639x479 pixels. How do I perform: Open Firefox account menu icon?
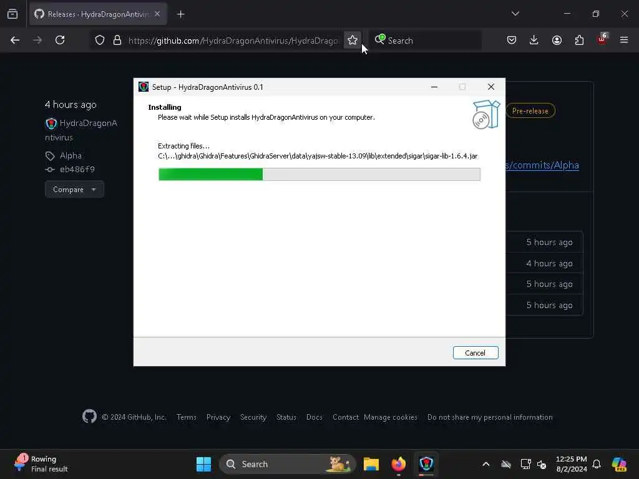[x=557, y=40]
